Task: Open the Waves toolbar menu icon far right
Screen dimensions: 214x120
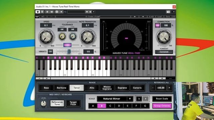Action: point(174,17)
